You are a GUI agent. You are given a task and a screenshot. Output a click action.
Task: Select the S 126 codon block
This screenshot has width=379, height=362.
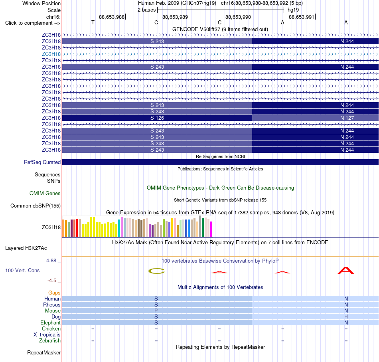pyautogui.click(x=157, y=118)
